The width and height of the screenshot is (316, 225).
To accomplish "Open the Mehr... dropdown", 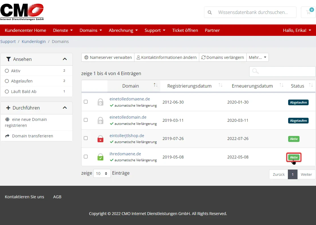I will click(x=257, y=57).
